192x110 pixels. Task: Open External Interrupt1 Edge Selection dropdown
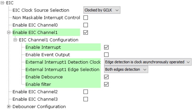point(126,70)
